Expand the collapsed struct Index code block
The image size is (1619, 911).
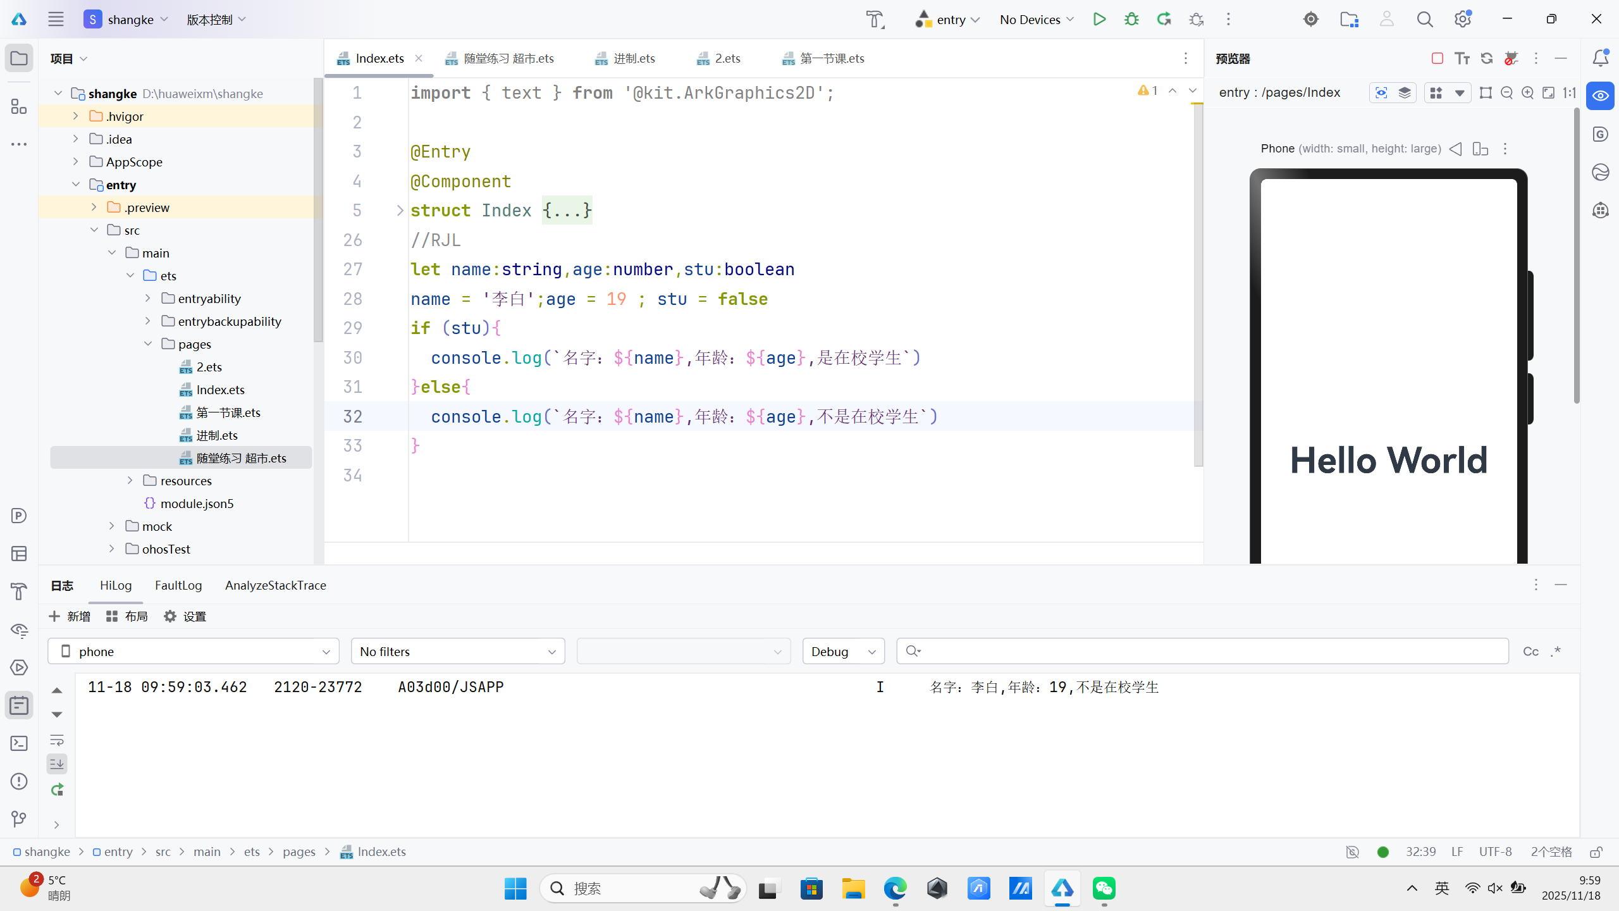pos(400,211)
